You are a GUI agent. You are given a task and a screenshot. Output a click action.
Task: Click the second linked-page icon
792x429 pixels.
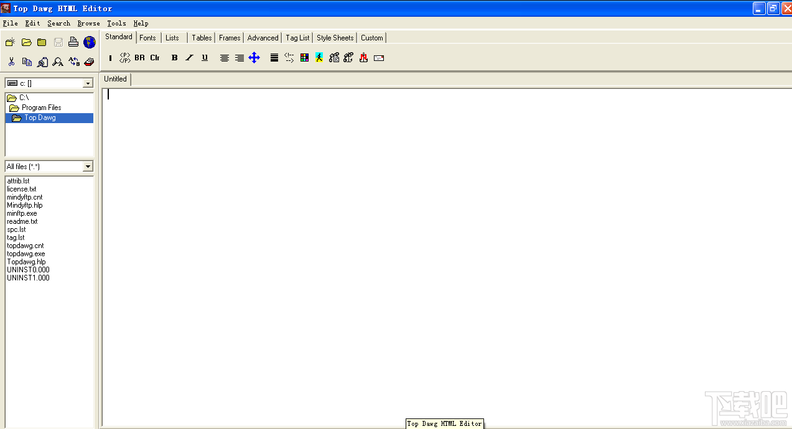click(x=348, y=58)
